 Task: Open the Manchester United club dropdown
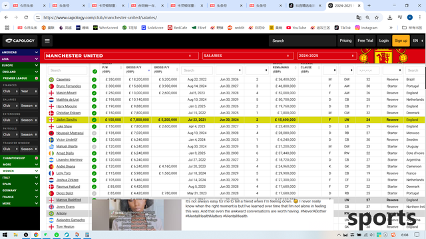121,56
